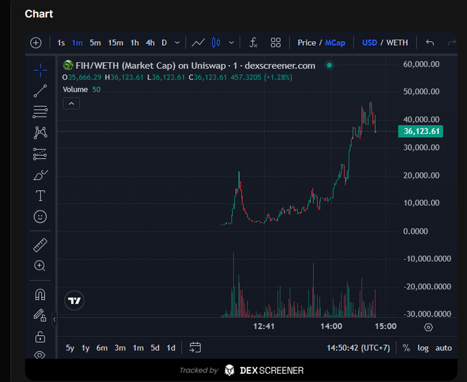Click the FIH/WETH symbol title
Image resolution: width=467 pixels, height=382 pixels.
(x=195, y=65)
